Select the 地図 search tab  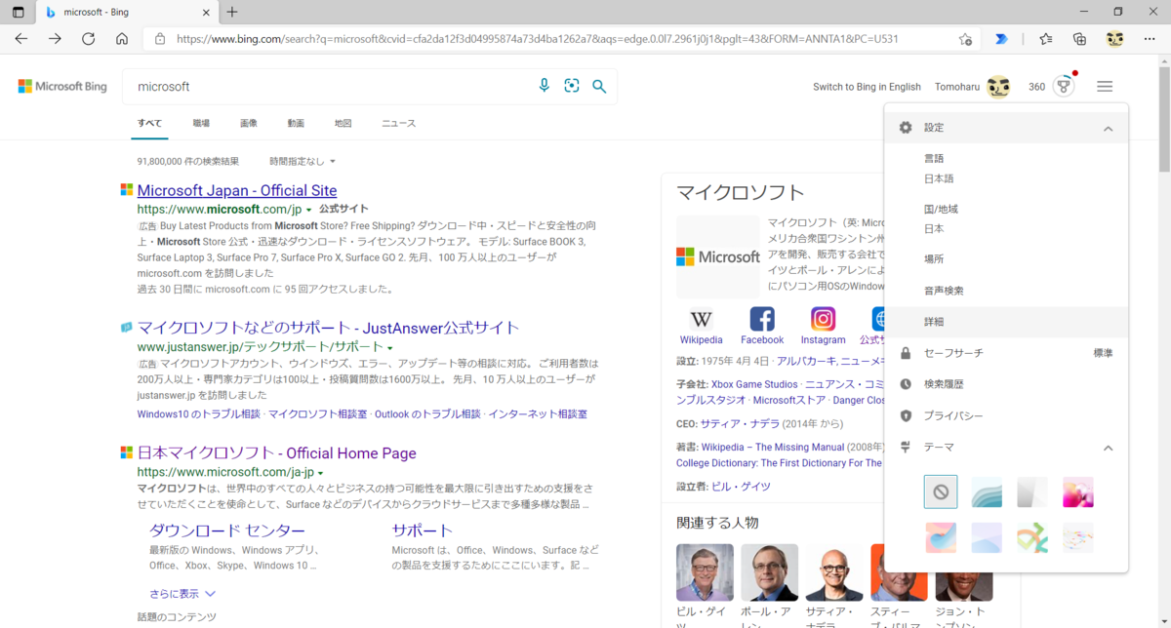(343, 124)
